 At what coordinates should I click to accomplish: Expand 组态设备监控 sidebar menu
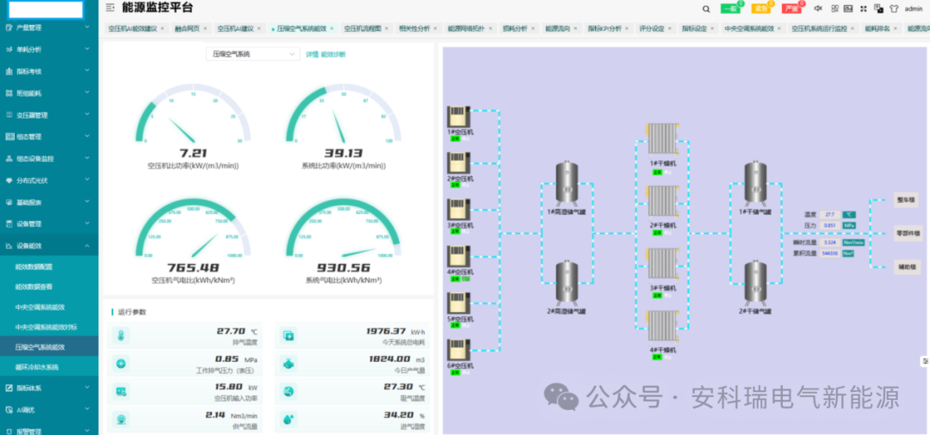tap(49, 159)
